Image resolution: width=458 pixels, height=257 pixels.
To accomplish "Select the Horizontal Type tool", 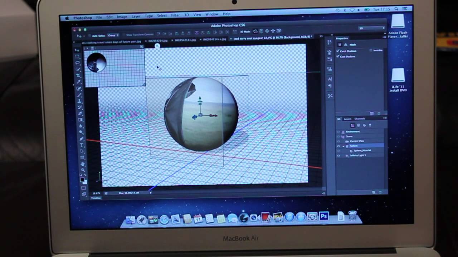I will [82, 145].
